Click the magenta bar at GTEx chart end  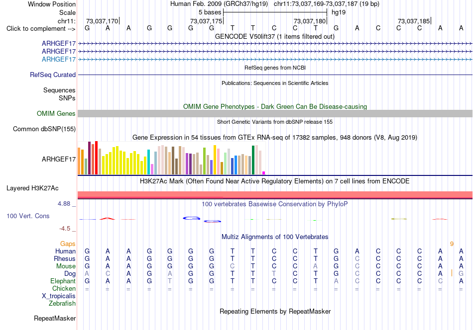[264, 173]
